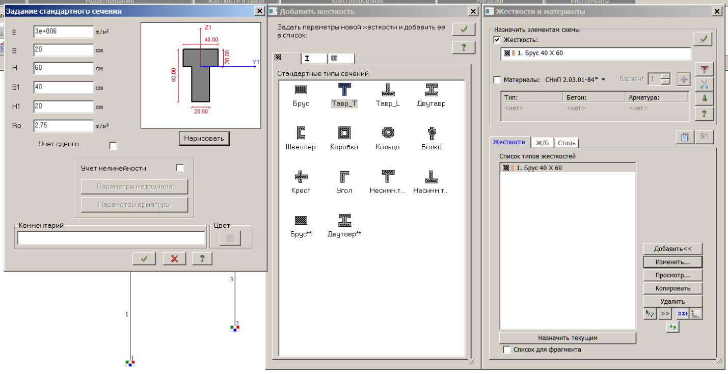Click the Арматура: column header

pyautogui.click(x=656, y=97)
